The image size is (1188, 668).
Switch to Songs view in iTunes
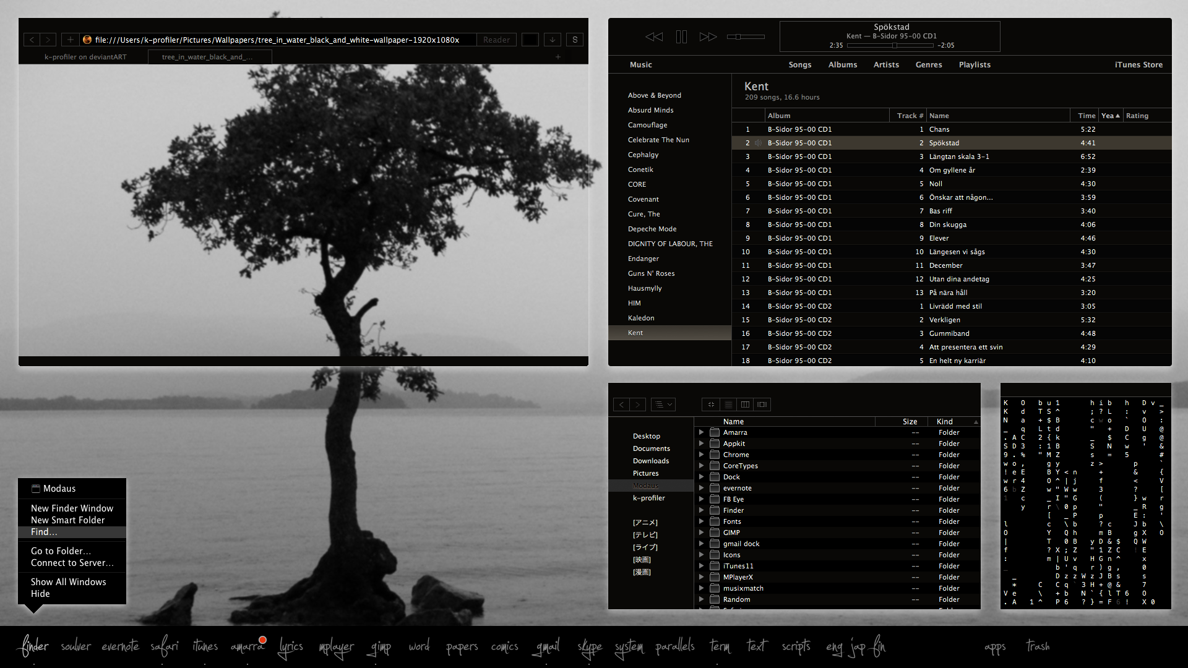coord(800,65)
